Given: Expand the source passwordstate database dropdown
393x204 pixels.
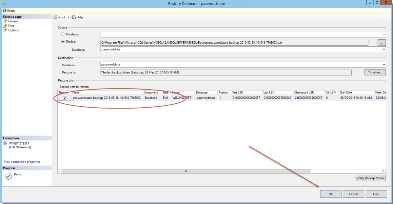Looking at the screenshot, I should [383, 50].
